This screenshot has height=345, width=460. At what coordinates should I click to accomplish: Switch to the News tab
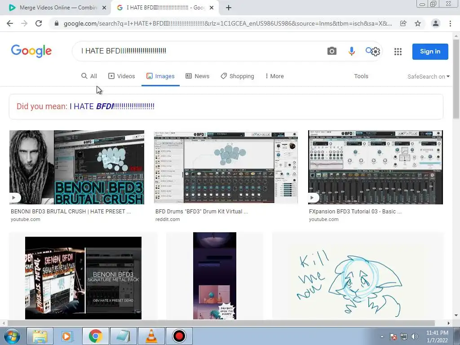tap(198, 76)
